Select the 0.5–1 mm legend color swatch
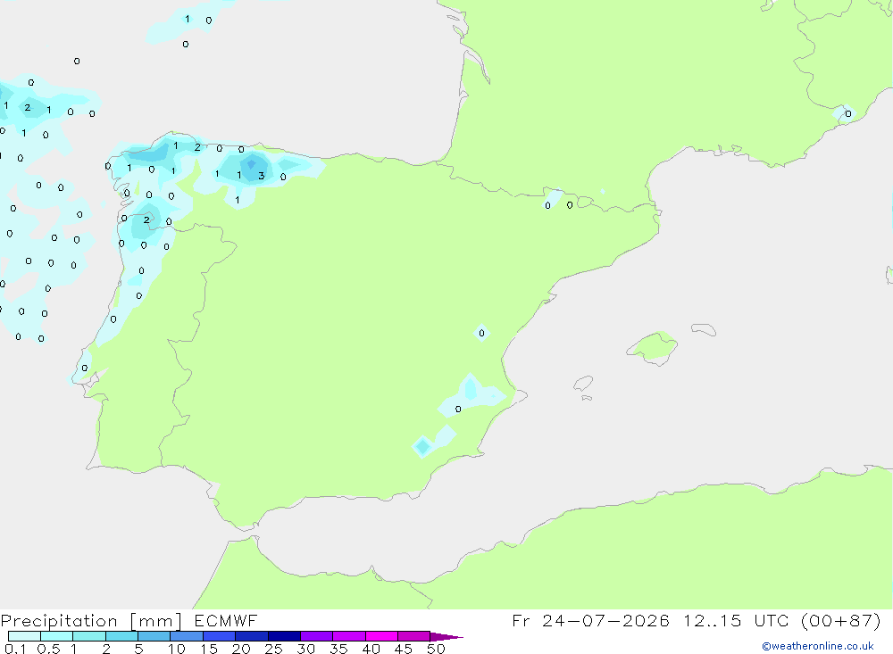The image size is (893, 654). tap(57, 636)
